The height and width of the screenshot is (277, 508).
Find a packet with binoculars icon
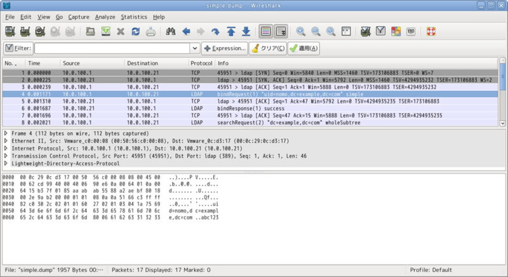coord(171,31)
